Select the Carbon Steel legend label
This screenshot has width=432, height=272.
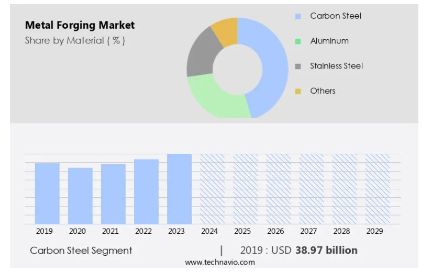[x=336, y=16]
